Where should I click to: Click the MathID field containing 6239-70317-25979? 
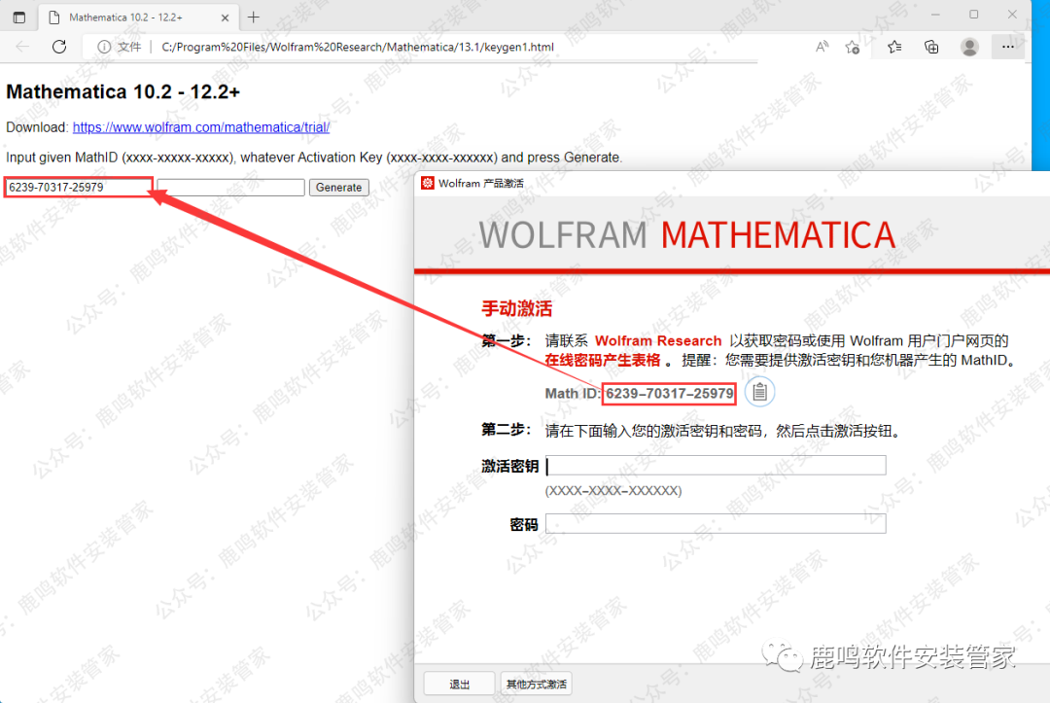pyautogui.click(x=79, y=188)
